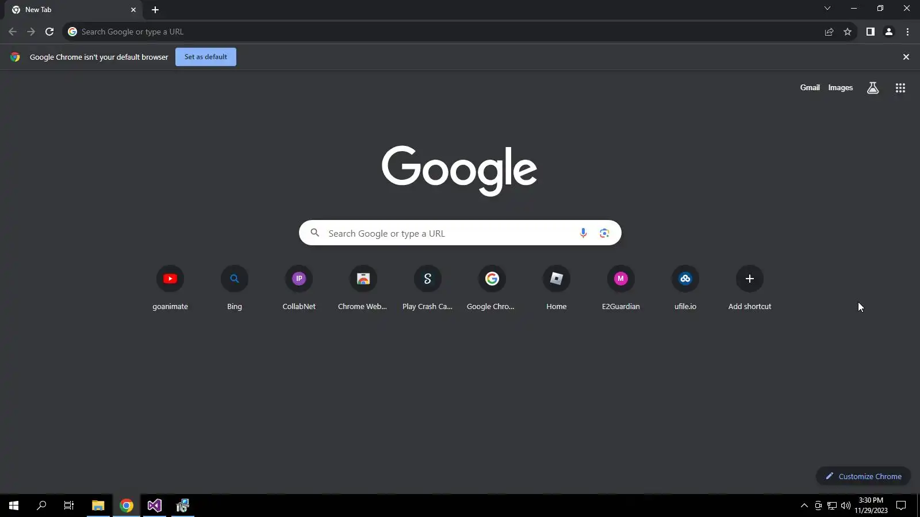The width and height of the screenshot is (920, 517).
Task: Open the Google apps grid
Action: point(900,88)
